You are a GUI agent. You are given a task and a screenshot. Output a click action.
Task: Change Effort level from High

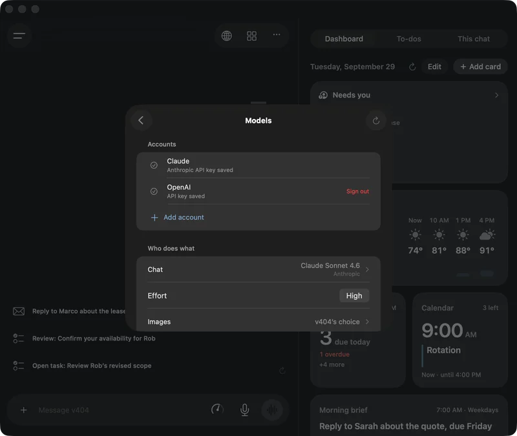coord(354,296)
